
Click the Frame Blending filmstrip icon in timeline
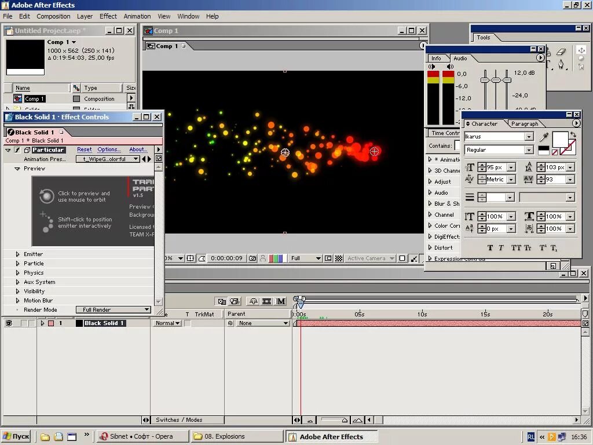pos(266,301)
